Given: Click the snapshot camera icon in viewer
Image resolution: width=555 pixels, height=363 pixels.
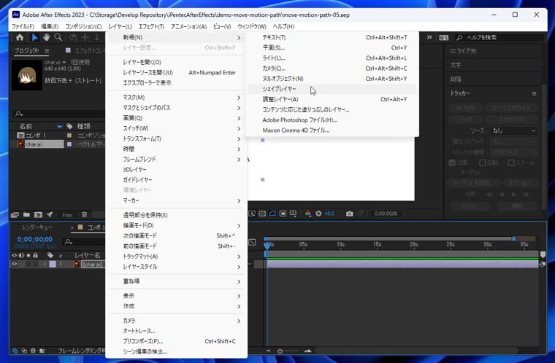Looking at the screenshot, I should (x=349, y=214).
